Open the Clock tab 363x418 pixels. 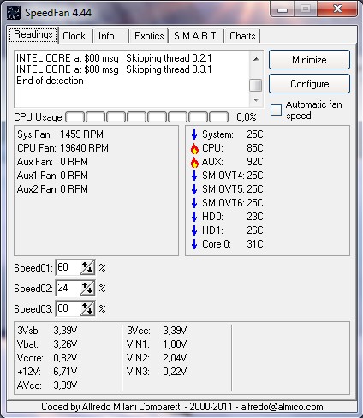[74, 36]
